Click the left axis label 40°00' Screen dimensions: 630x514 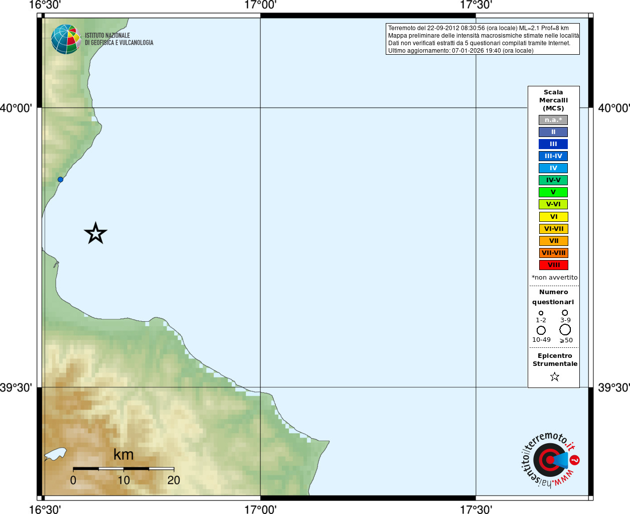16,108
